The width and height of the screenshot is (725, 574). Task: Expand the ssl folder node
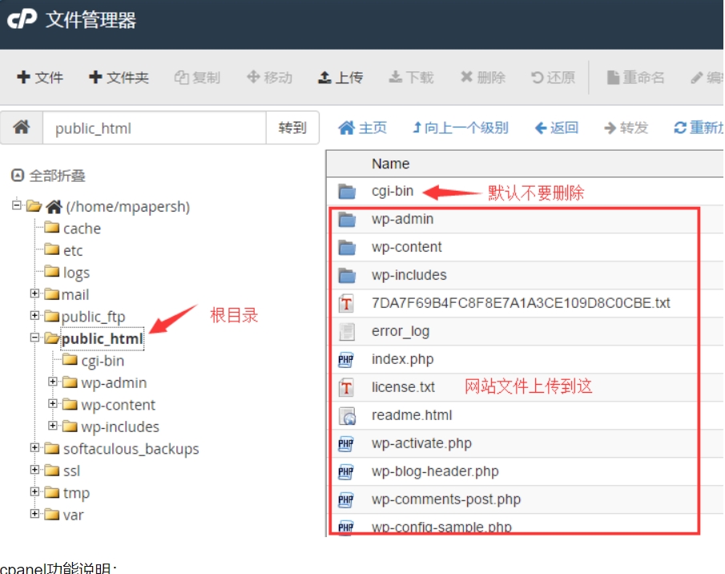34,470
